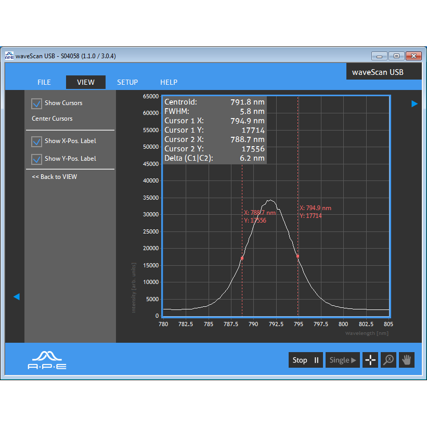Select the crosshair cursor tool
427x427 pixels.
[370, 360]
